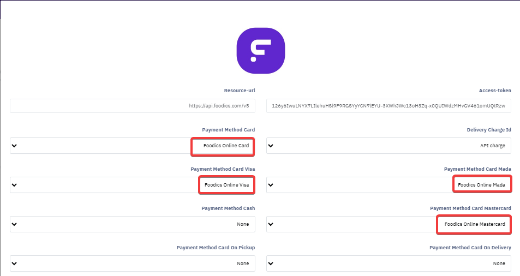This screenshot has width=520, height=276.
Task: Click the Payment Method Card On Pickup label
Action: pyautogui.click(x=216, y=248)
